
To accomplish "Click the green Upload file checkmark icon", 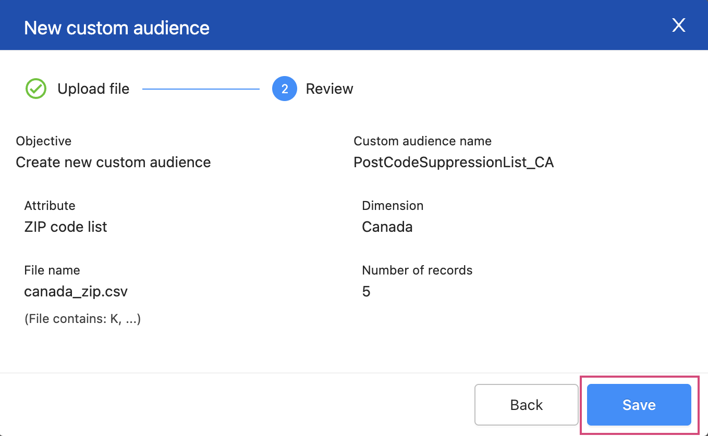I will [36, 89].
